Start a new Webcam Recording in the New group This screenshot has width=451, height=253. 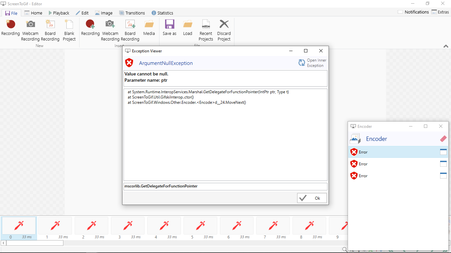(30, 30)
